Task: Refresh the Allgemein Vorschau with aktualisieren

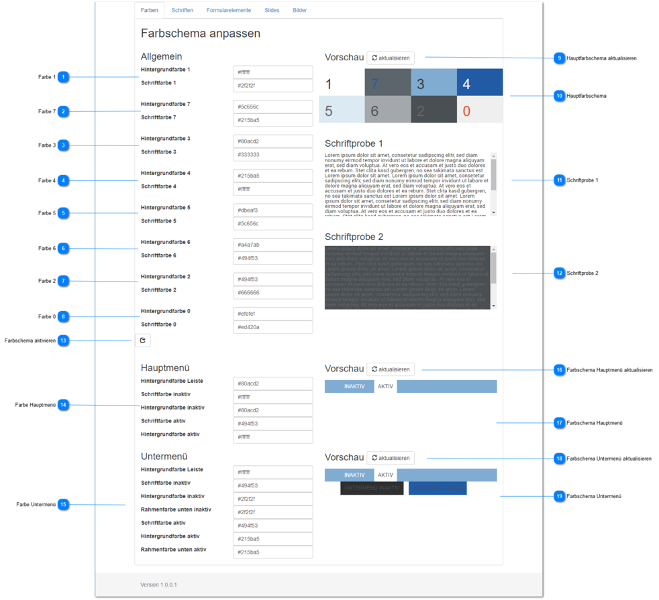Action: point(391,58)
